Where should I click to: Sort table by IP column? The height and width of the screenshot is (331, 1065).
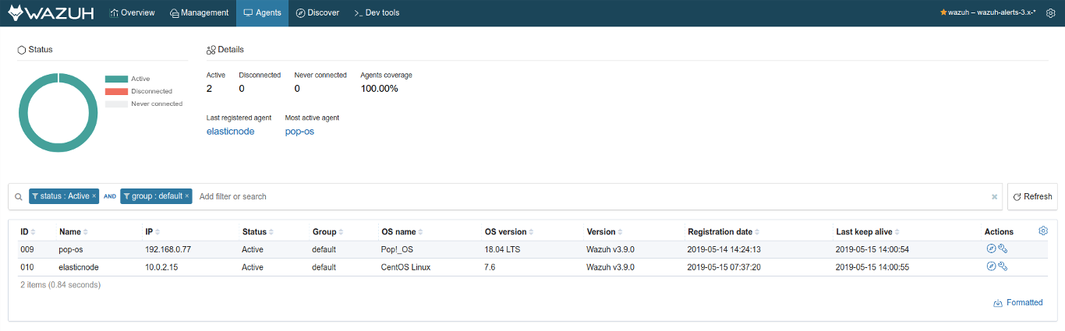(x=152, y=232)
